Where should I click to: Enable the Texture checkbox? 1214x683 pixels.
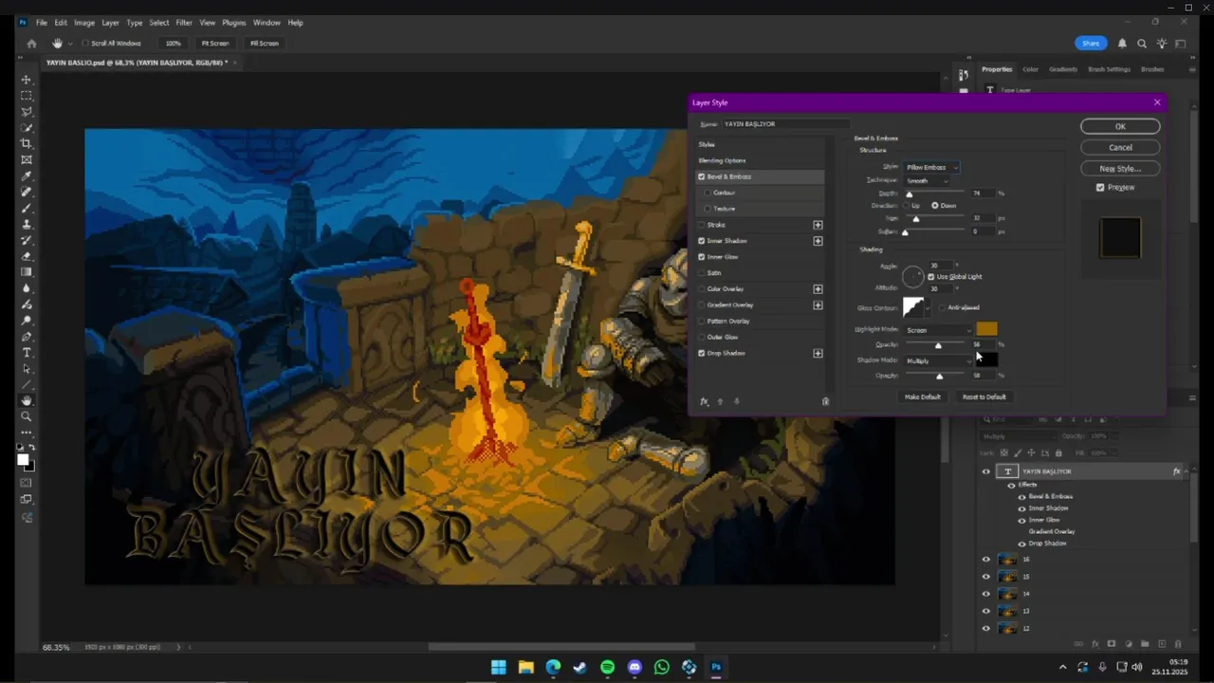708,209
